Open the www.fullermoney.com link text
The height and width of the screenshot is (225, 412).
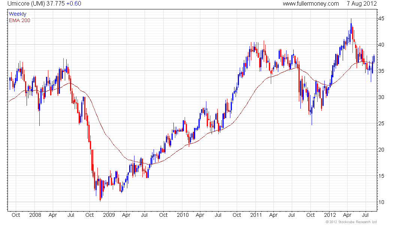click(311, 4)
